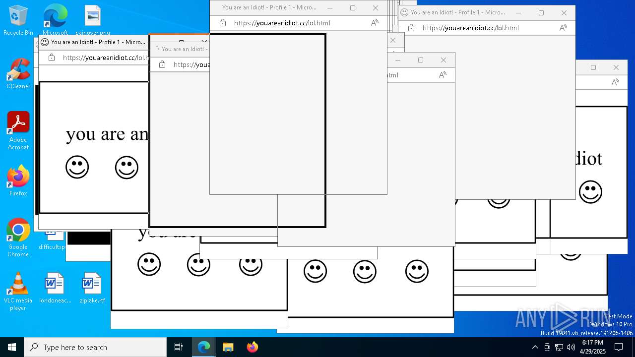Click the youareanidiot.cc URL in top-center popup
635x357 pixels.
[282, 23]
